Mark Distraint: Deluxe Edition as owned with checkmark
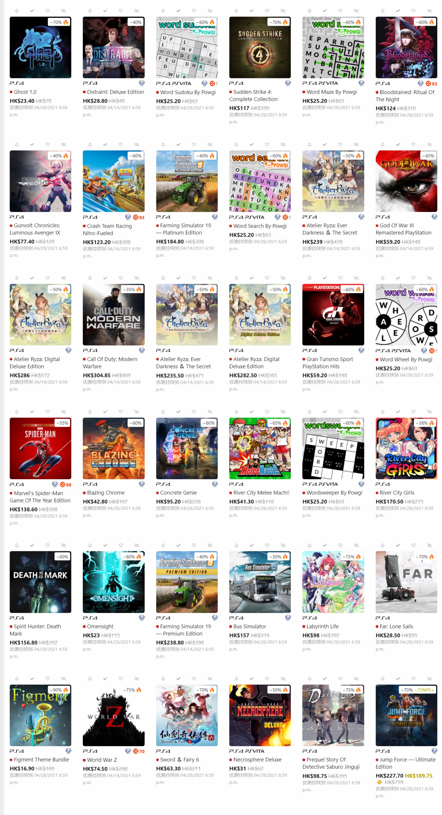 [x=105, y=11]
